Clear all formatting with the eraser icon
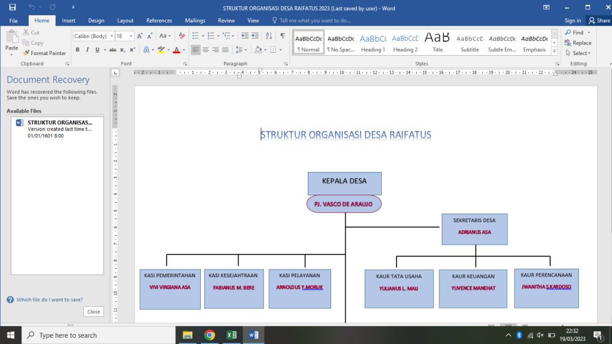Viewport: 612px width, 344px height. pyautogui.click(x=182, y=36)
